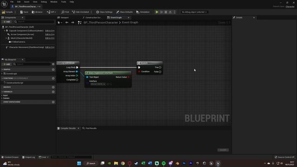Open the Find tool in toolbar
The image size is (297, 167).
65,12
